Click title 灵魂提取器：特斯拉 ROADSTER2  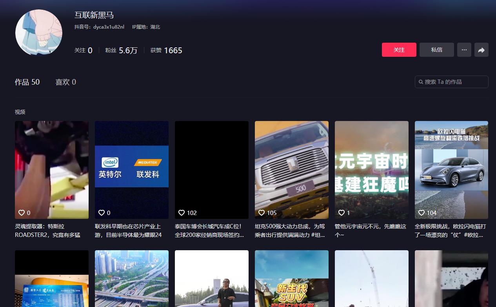[x=47, y=231]
